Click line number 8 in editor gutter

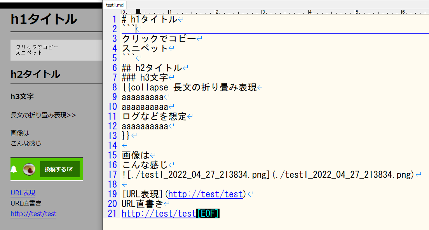tap(115, 87)
